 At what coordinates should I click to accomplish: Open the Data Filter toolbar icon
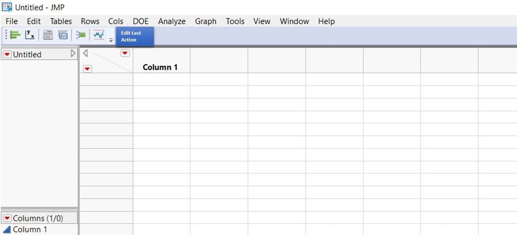point(63,35)
